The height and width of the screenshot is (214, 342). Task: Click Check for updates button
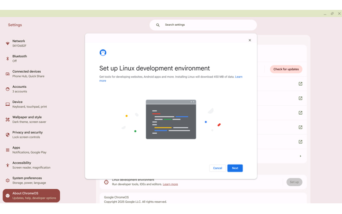point(286,69)
